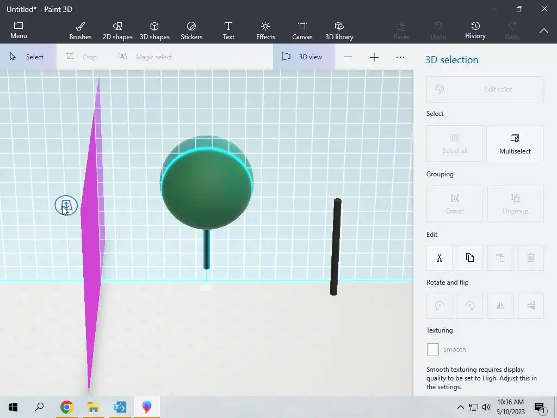
Task: Enable Multiselect mode
Action: 515,144
